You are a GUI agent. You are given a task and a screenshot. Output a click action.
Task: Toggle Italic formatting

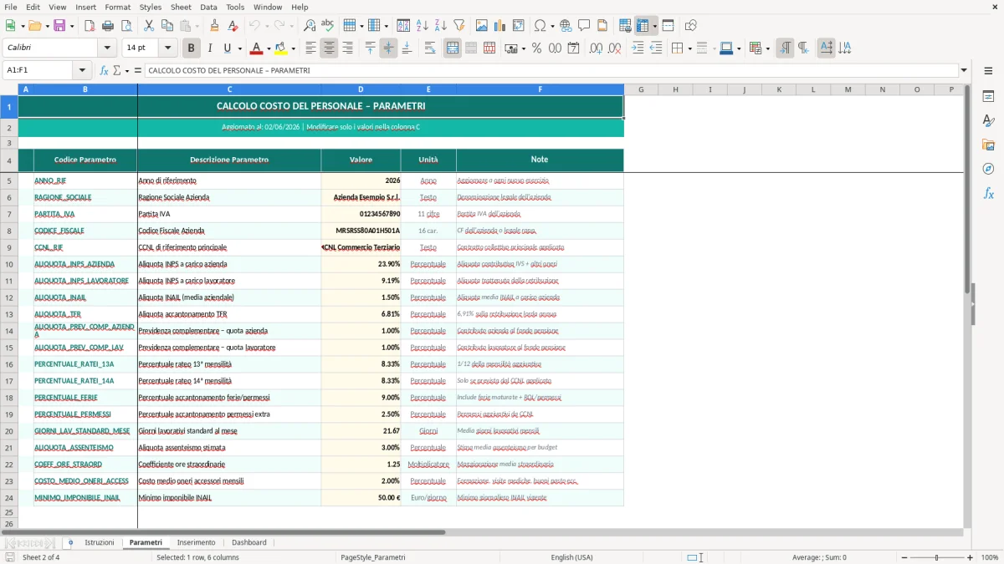210,48
